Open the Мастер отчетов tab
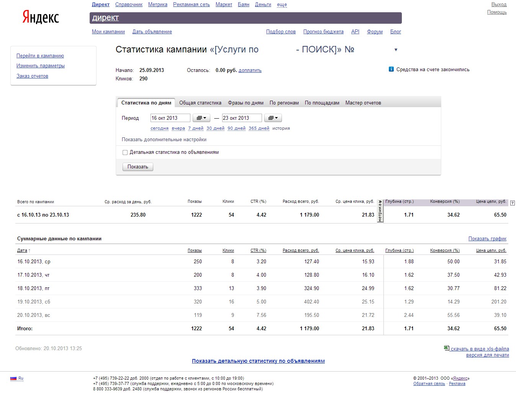The width and height of the screenshot is (516, 398). coord(363,103)
